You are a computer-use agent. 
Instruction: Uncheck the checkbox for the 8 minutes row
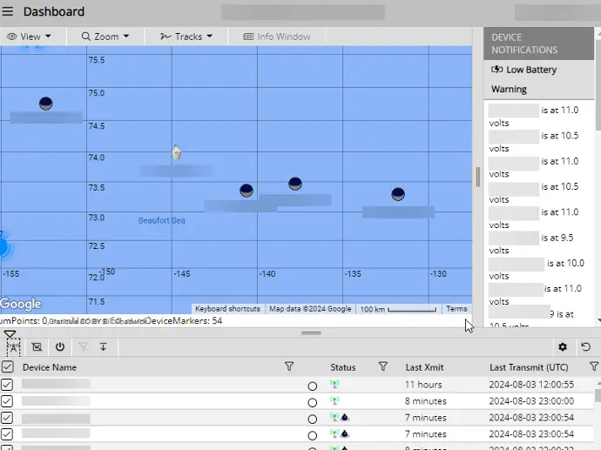click(x=7, y=401)
